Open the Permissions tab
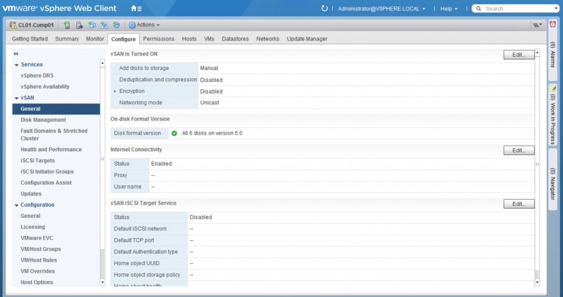Viewport: 563px width, 297px height. click(x=159, y=39)
